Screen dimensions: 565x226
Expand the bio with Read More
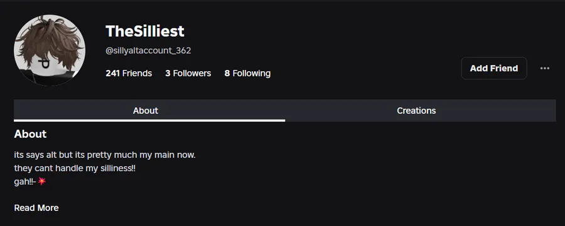click(x=36, y=208)
